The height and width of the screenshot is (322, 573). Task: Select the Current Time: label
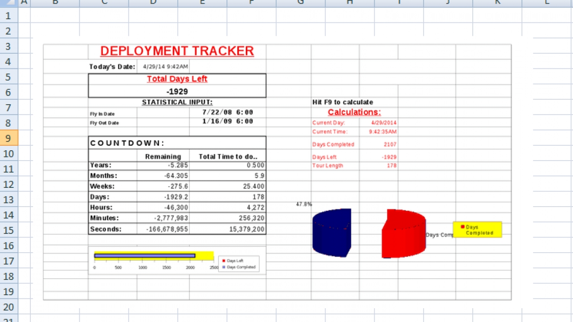click(x=330, y=132)
